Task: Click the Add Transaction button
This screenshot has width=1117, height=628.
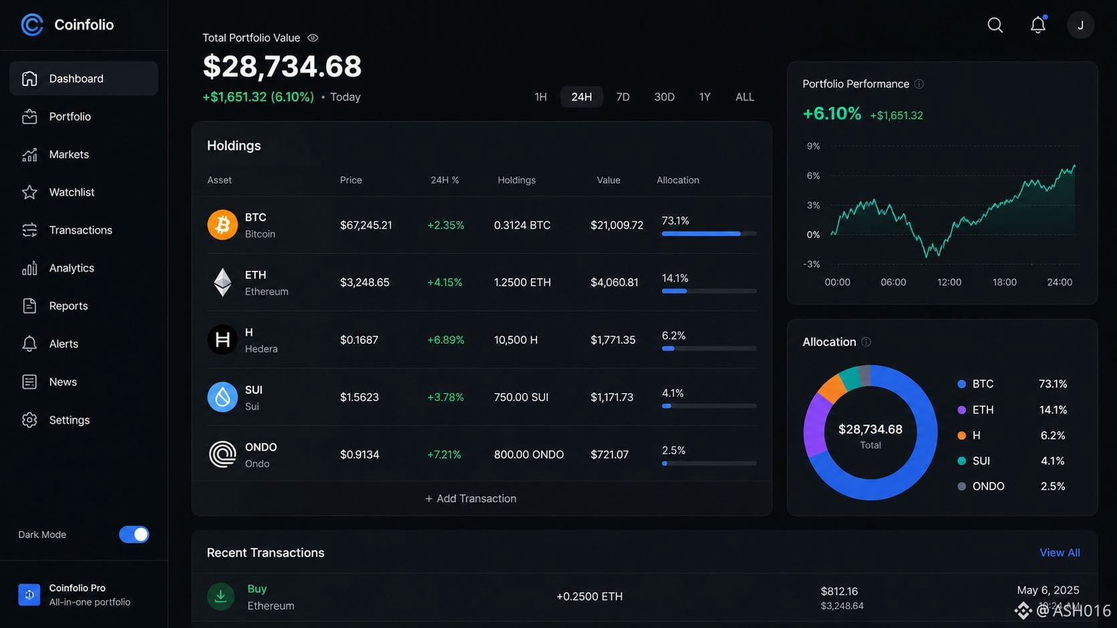Action: coord(471,499)
